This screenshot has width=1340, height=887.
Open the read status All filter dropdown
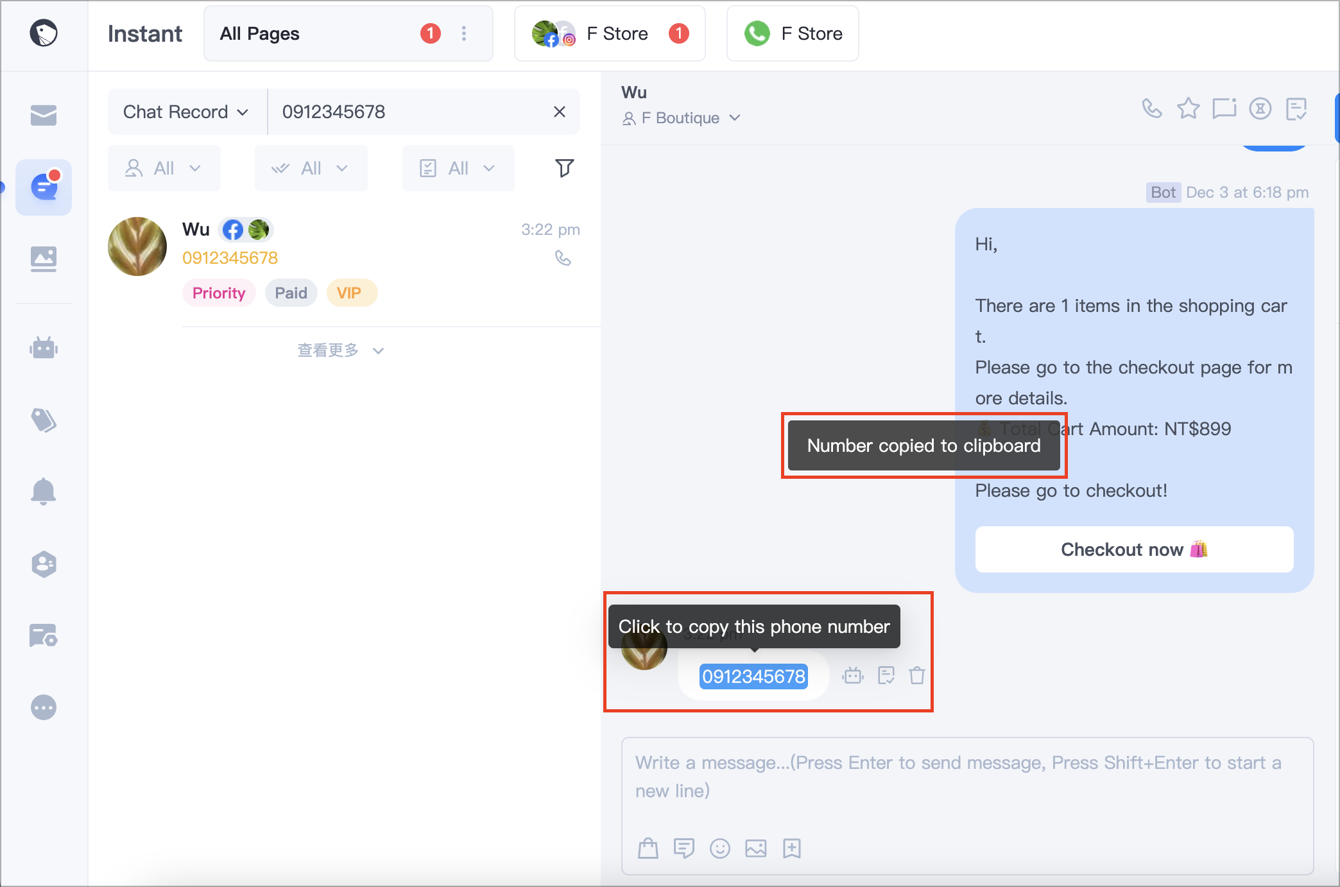click(x=311, y=168)
